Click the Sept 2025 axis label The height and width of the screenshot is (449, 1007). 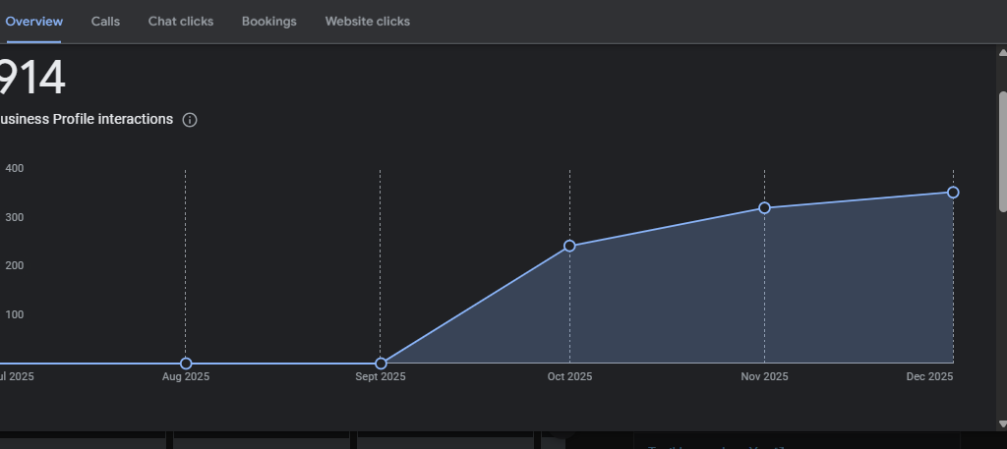click(381, 377)
